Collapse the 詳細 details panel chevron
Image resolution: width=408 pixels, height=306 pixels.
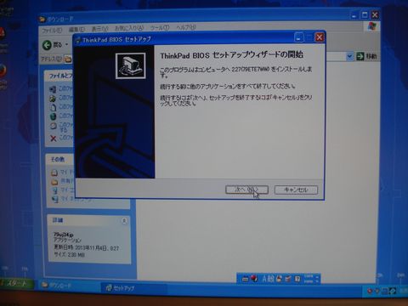tap(124, 220)
